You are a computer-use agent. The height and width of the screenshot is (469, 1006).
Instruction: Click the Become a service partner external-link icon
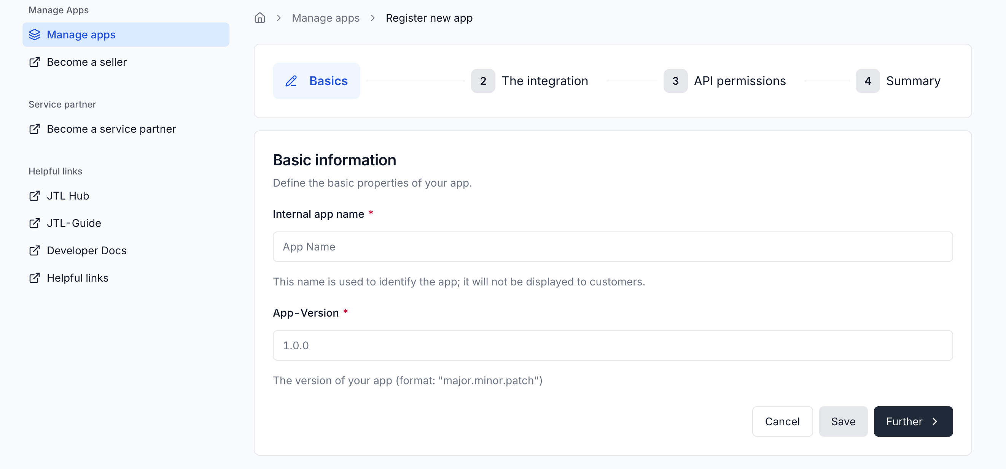coord(35,129)
